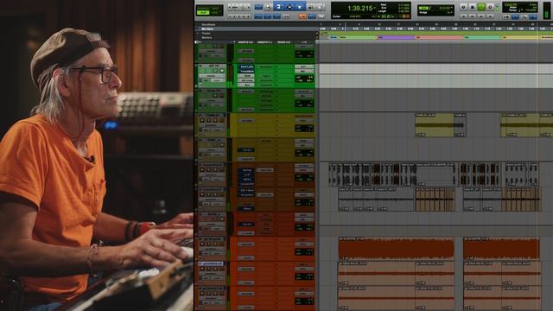Click the Stop button in the transport

point(473,7)
